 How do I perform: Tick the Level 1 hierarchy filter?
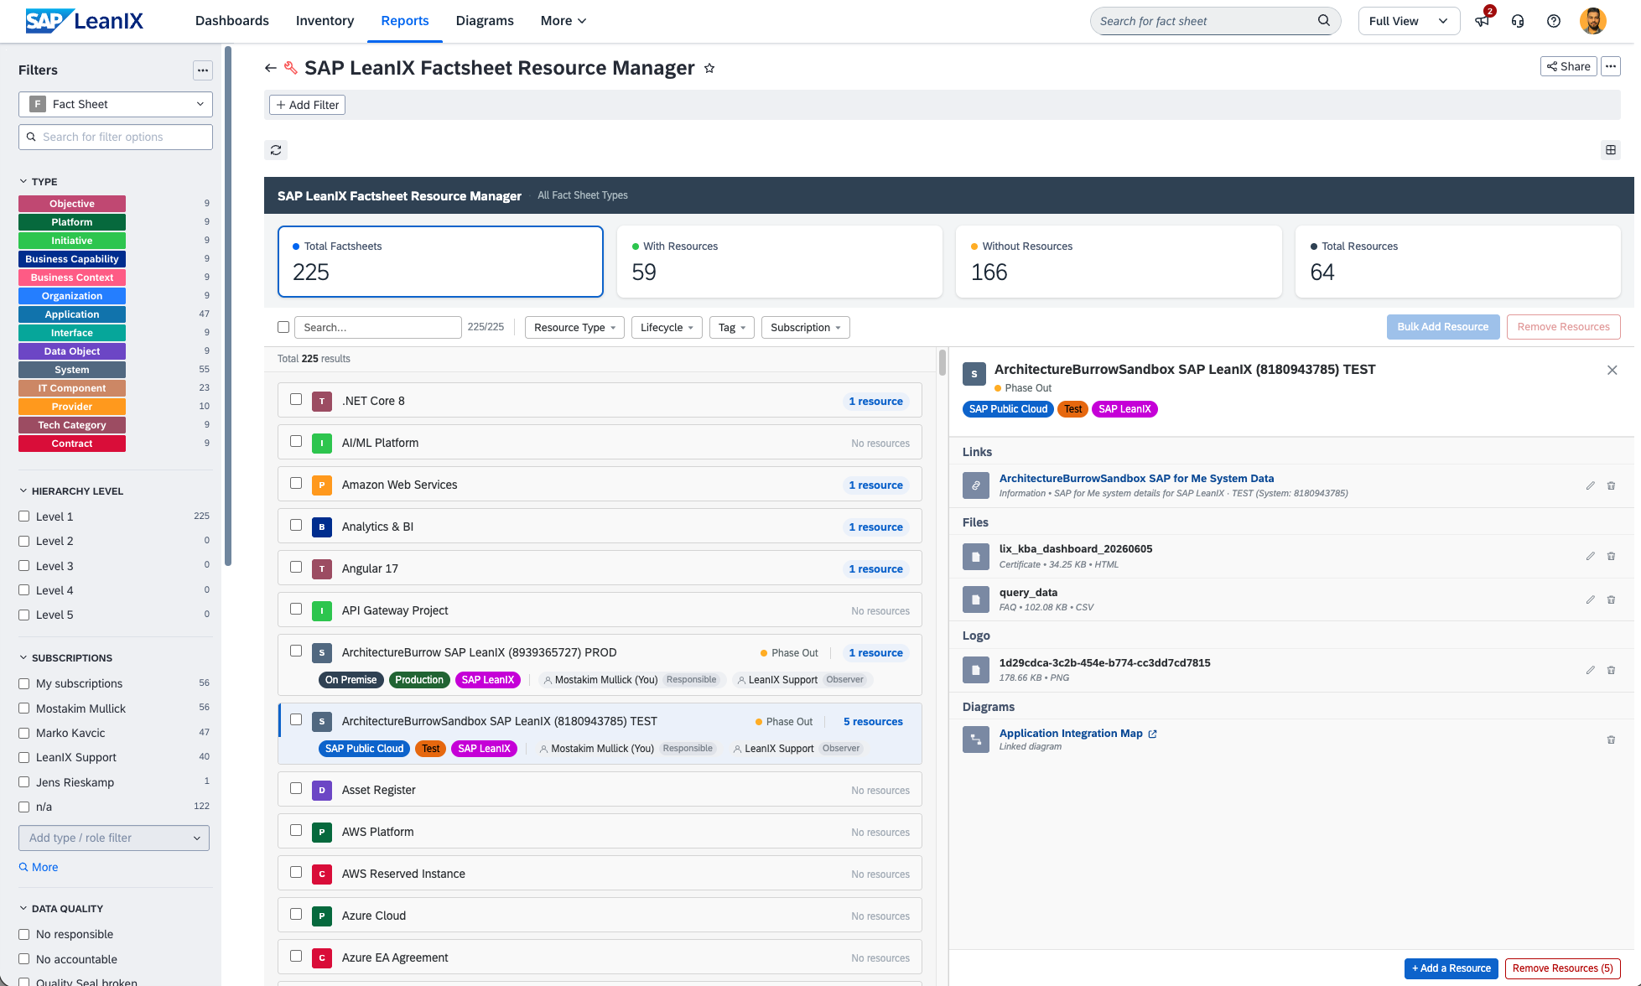[x=24, y=516]
